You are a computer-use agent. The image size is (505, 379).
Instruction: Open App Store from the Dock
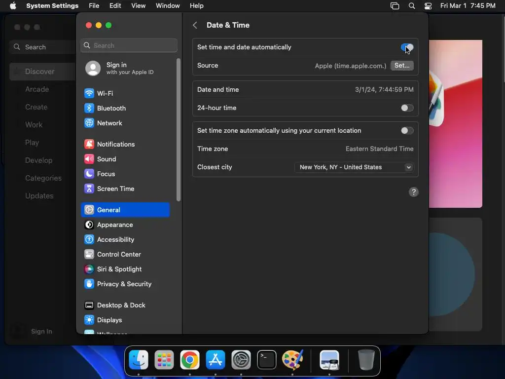click(216, 360)
